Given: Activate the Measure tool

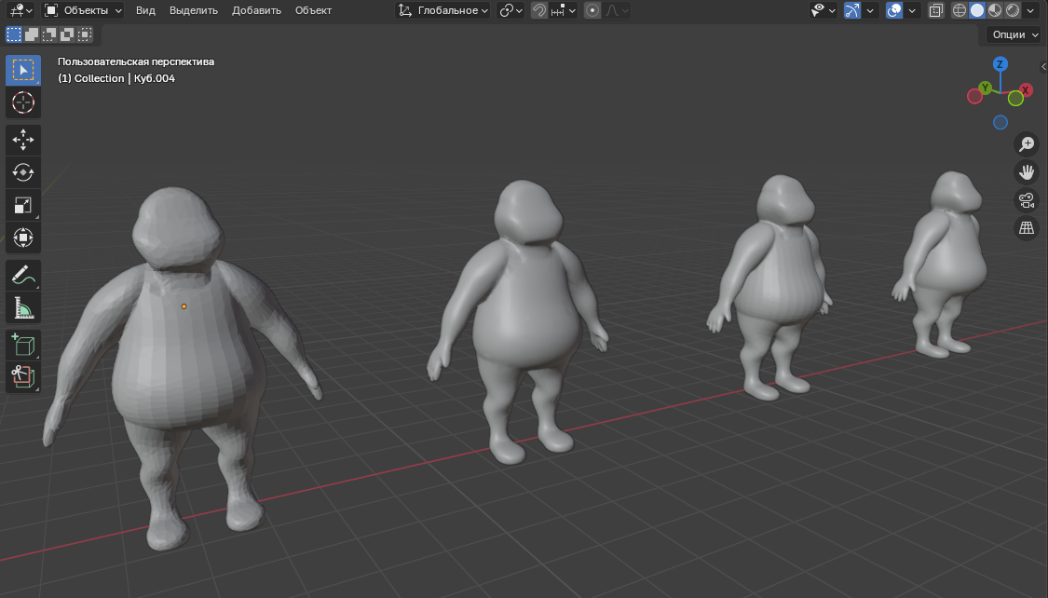Looking at the screenshot, I should [x=23, y=307].
